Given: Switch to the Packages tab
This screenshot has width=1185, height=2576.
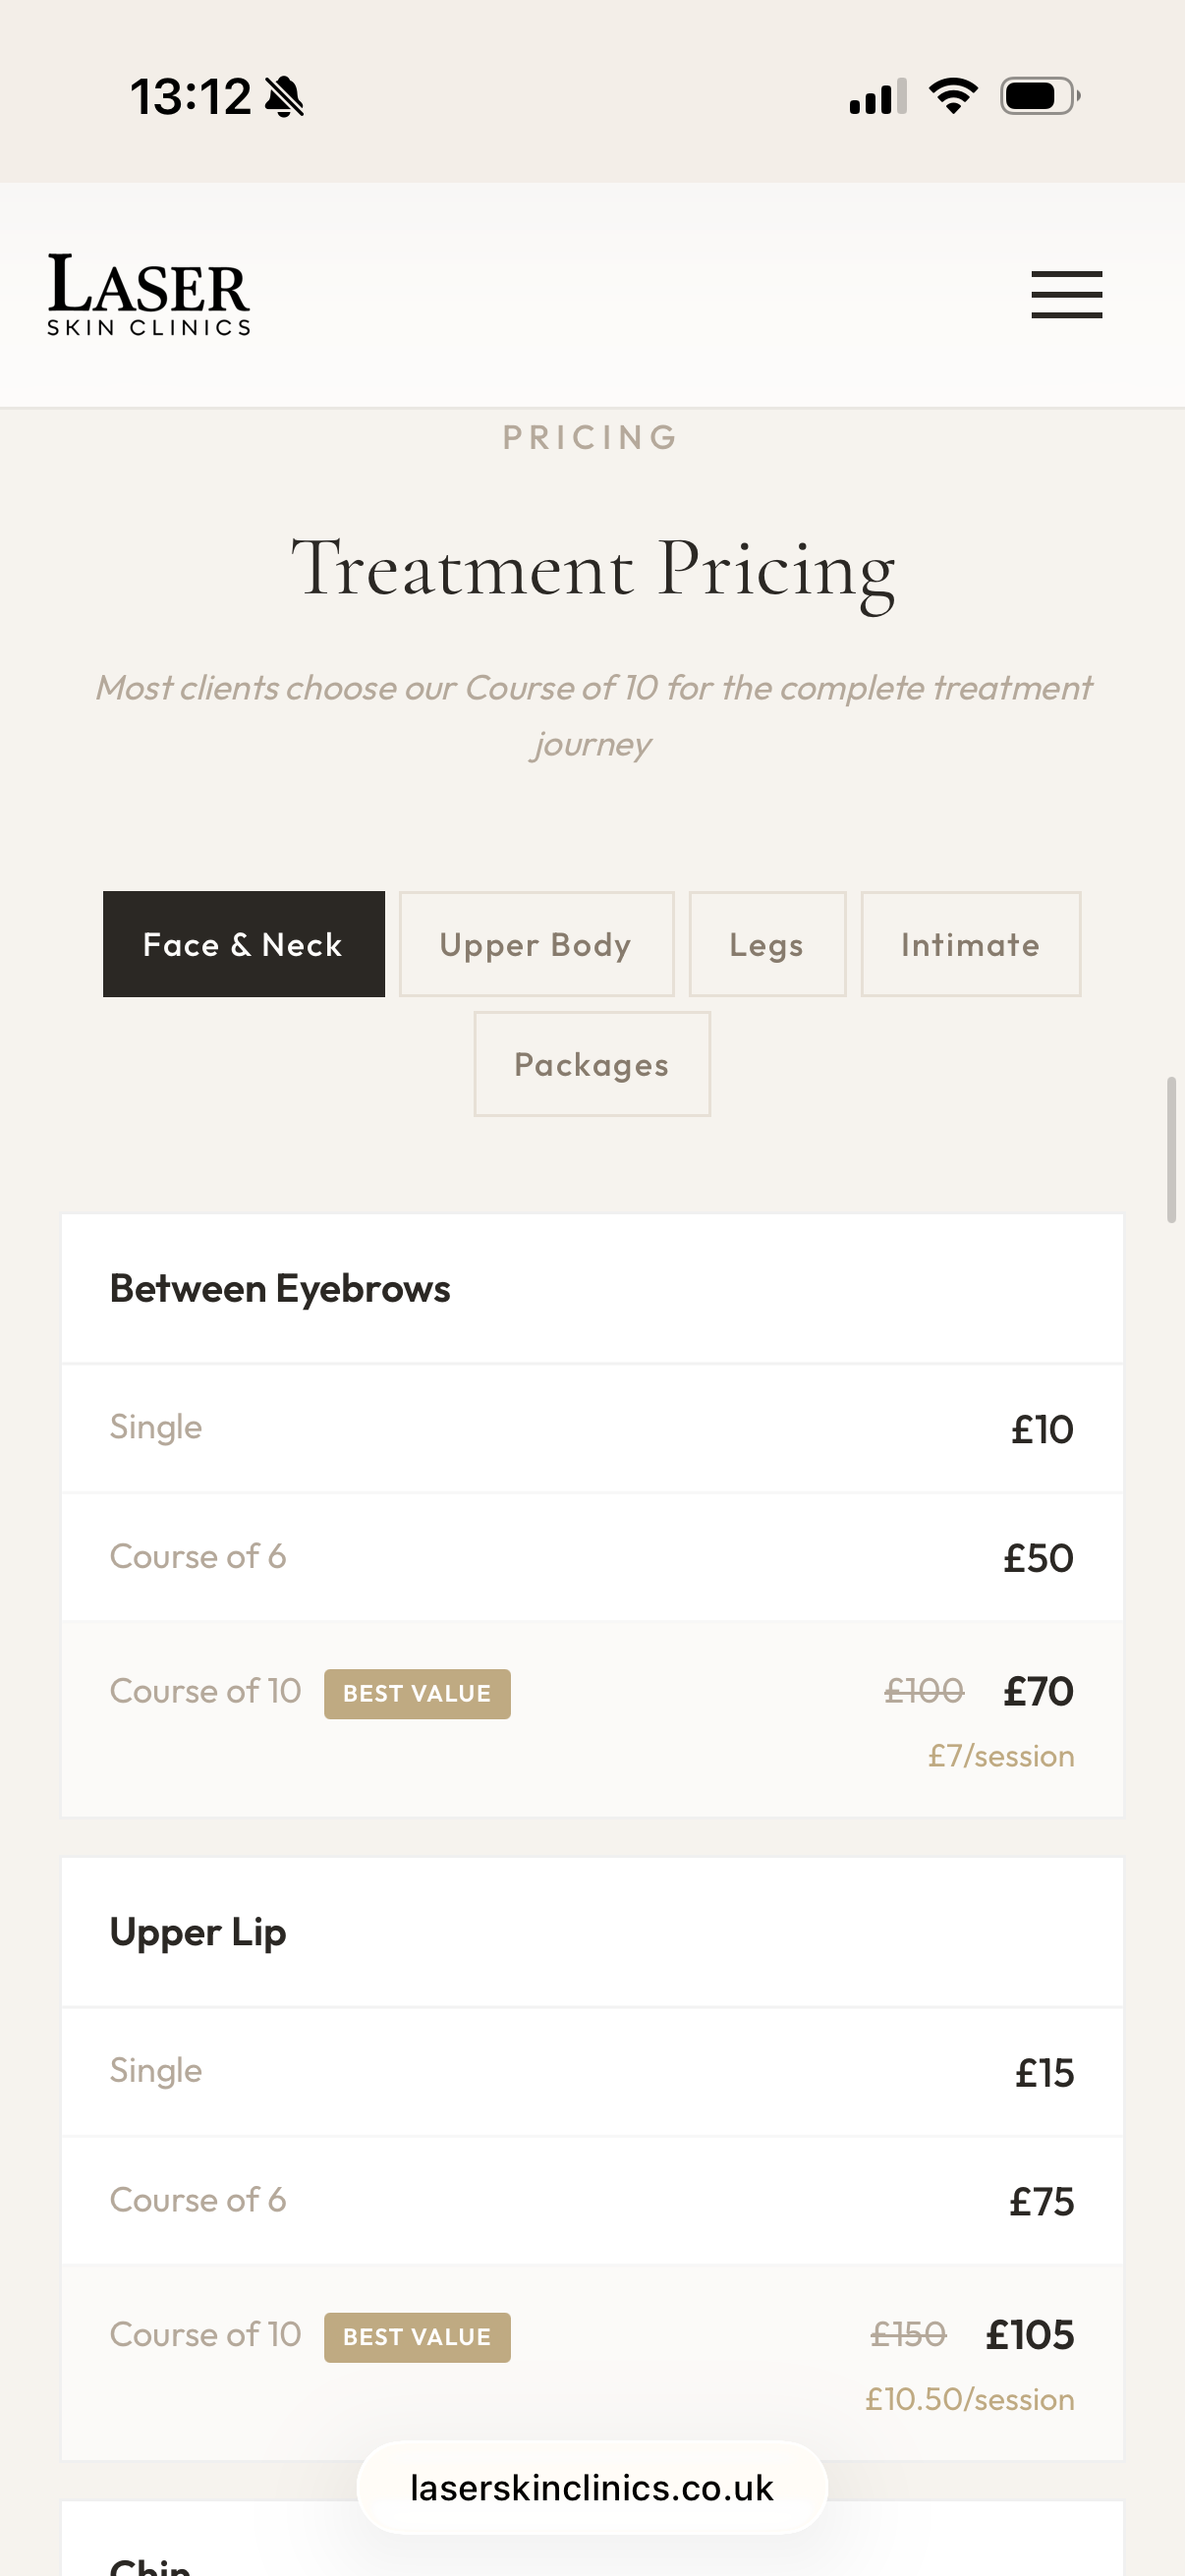Looking at the screenshot, I should (591, 1063).
